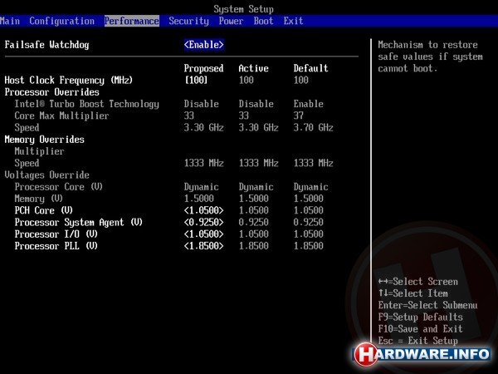Viewport: 498px width, 374px height.
Task: Change Processor System Agent voltage 0.9250
Action: [x=204, y=222]
